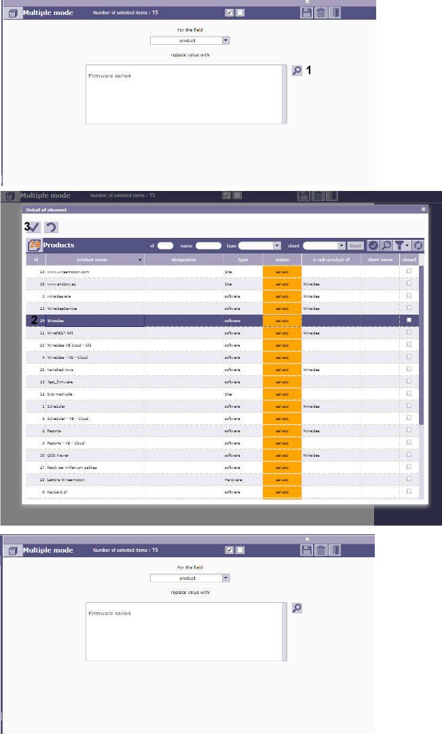Tick the closed checkbox for WineideaService row
The image size is (442, 734).
pyautogui.click(x=409, y=308)
